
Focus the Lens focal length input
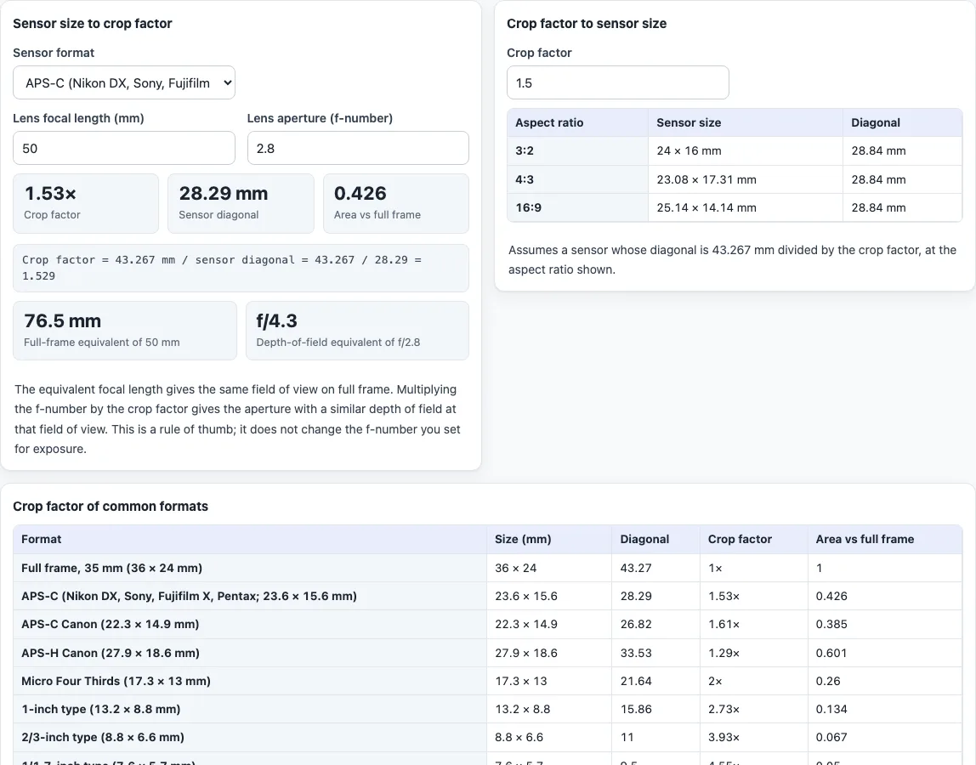tap(124, 148)
